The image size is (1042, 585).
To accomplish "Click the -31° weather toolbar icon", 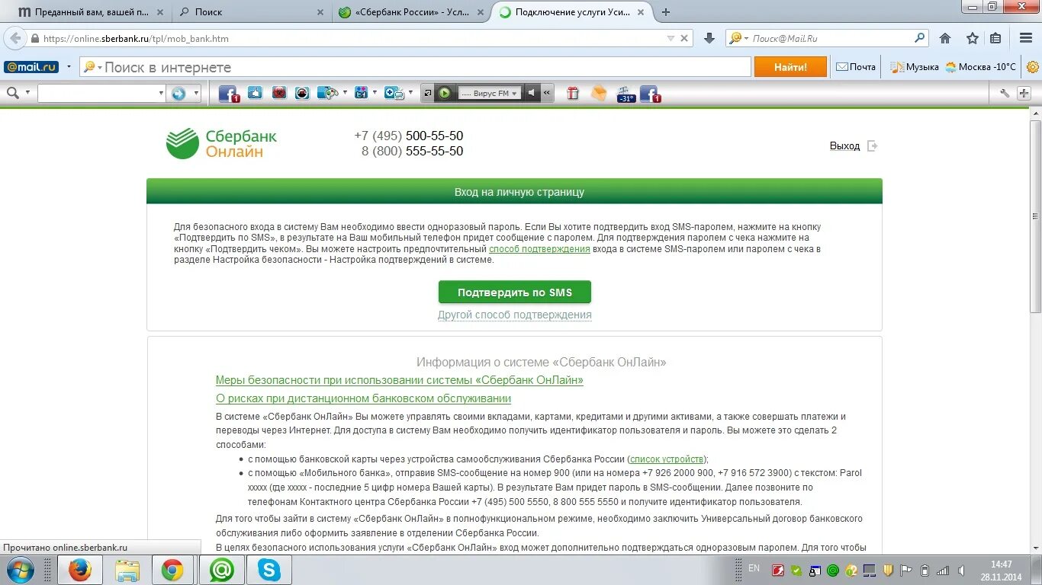I will click(626, 94).
